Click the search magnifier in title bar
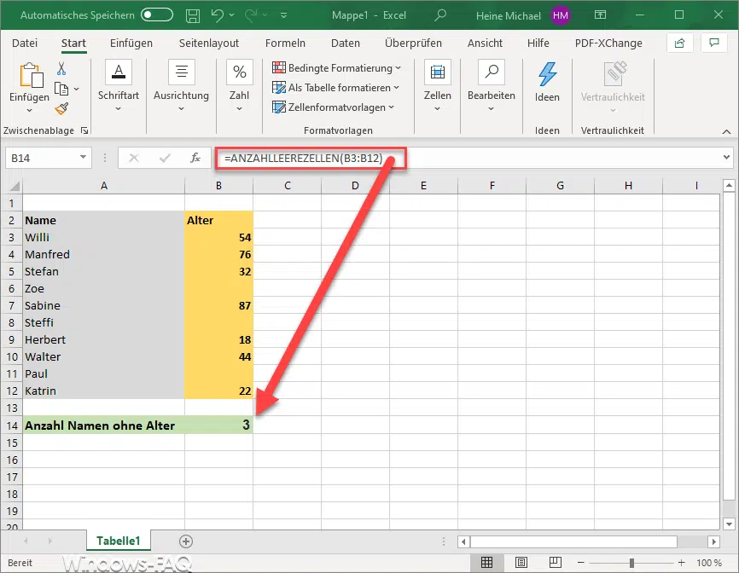The width and height of the screenshot is (739, 573). point(440,15)
